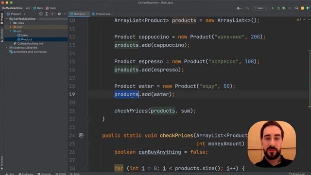
Task: Close the Main.java tab
Action: tap(88, 14)
